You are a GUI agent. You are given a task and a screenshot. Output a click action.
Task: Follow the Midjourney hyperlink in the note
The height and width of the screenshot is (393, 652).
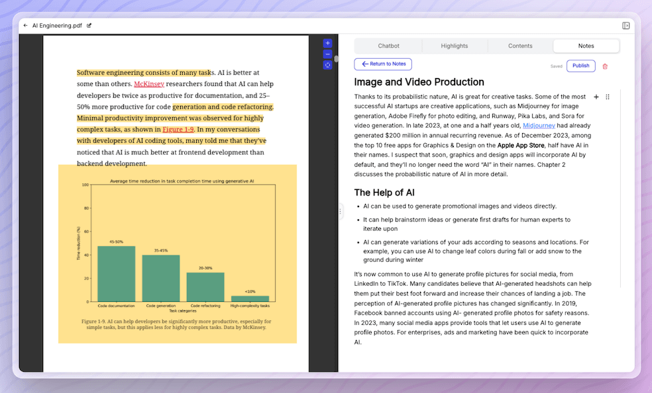point(538,126)
